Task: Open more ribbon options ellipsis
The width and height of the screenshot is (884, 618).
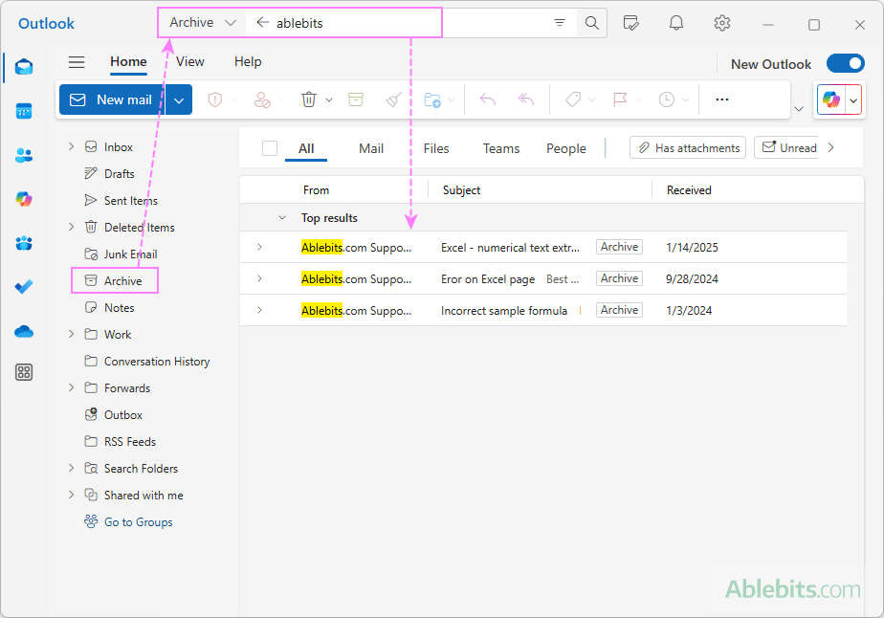Action: click(x=722, y=99)
